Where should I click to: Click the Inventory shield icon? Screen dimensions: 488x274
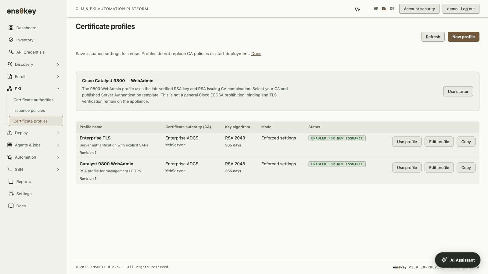tap(11, 40)
